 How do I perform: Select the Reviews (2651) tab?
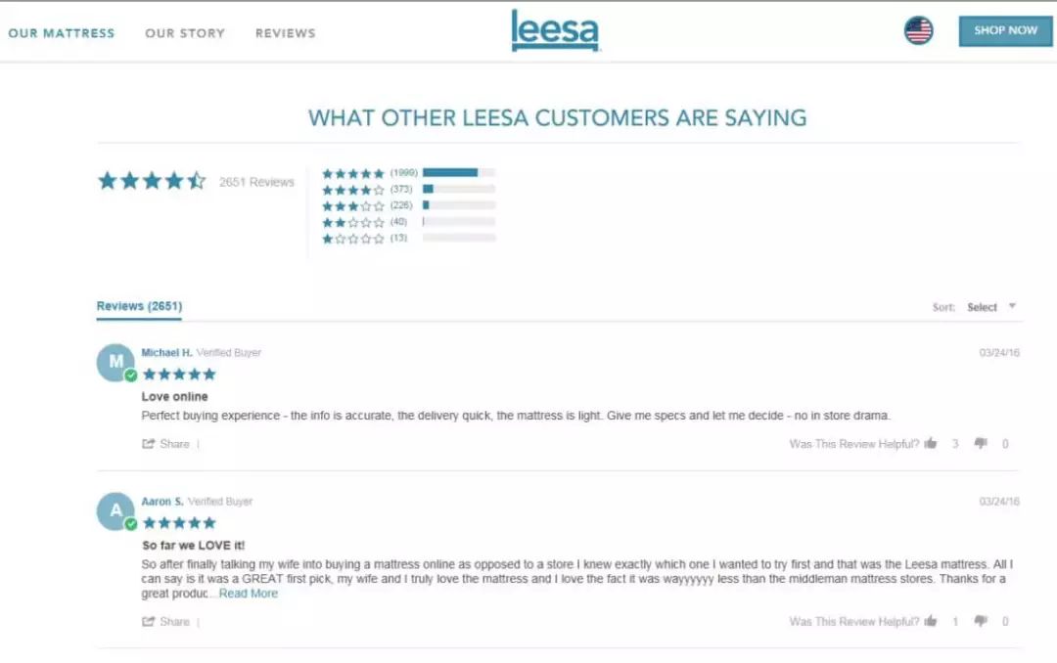click(139, 306)
